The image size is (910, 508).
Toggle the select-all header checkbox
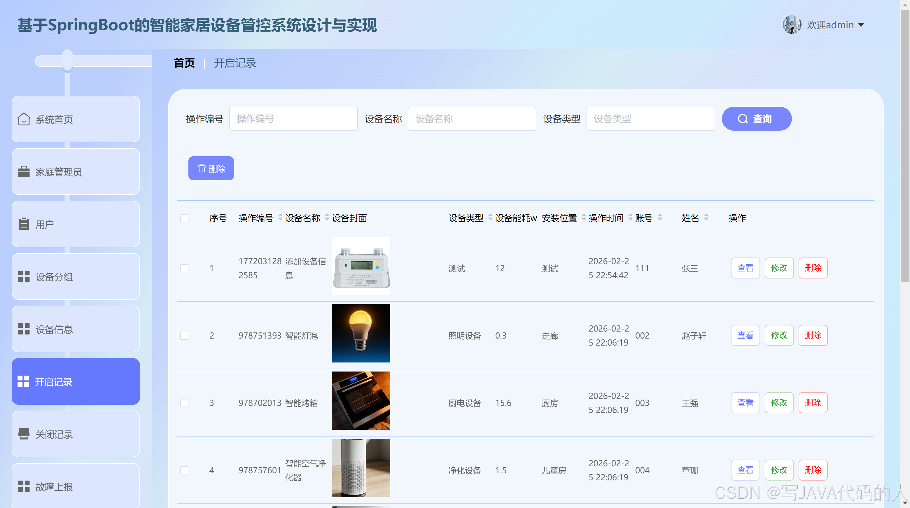[184, 218]
